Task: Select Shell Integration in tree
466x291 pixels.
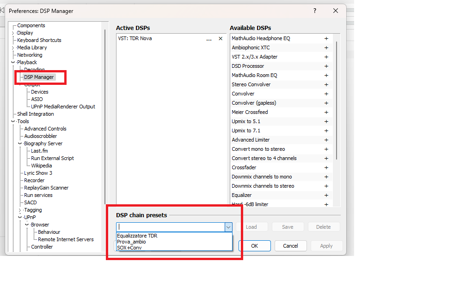Action: pyautogui.click(x=35, y=114)
